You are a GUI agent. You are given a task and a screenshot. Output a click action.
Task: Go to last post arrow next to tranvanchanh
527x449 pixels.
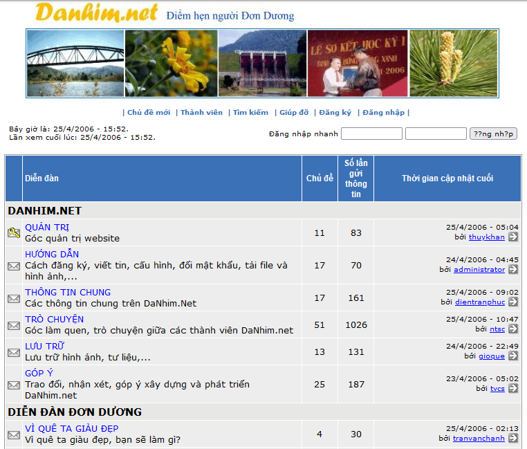(x=513, y=438)
